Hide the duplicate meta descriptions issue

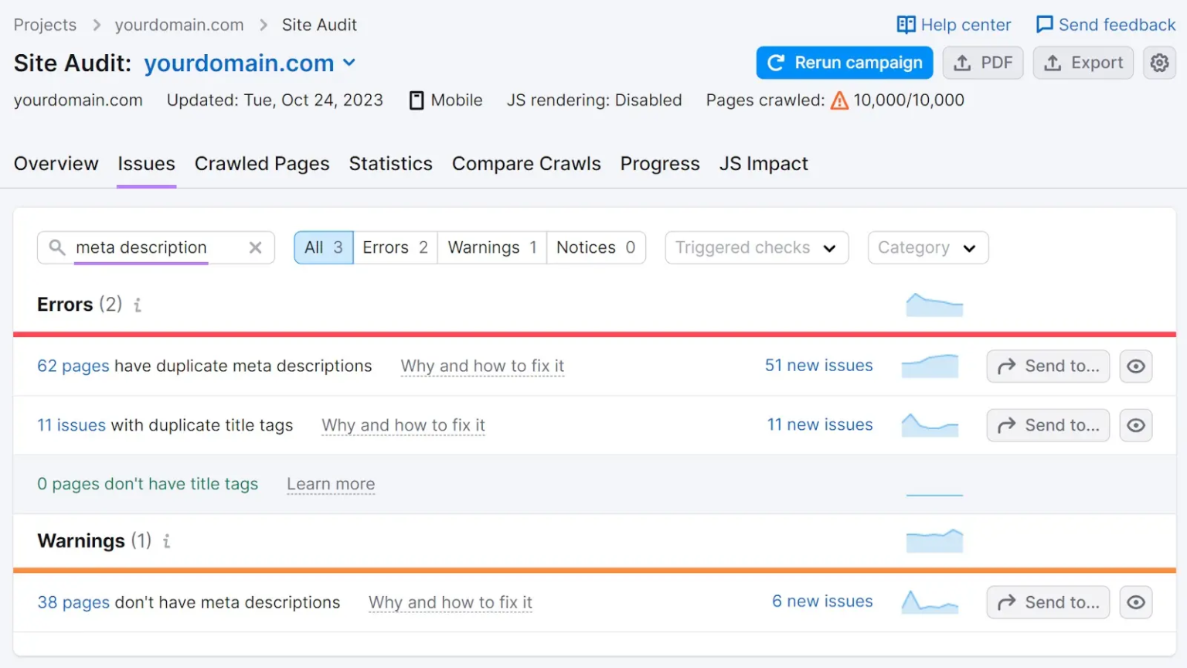pyautogui.click(x=1135, y=366)
